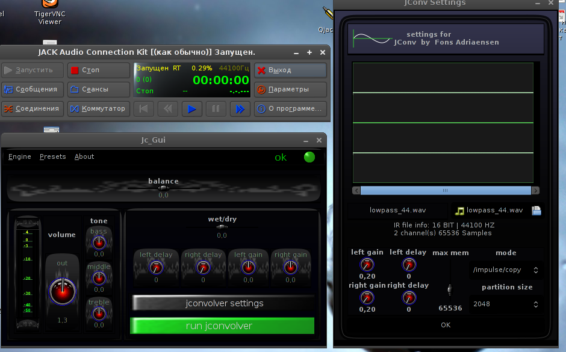
Task: Click the left delay knob in JConv Settings
Action: click(409, 265)
